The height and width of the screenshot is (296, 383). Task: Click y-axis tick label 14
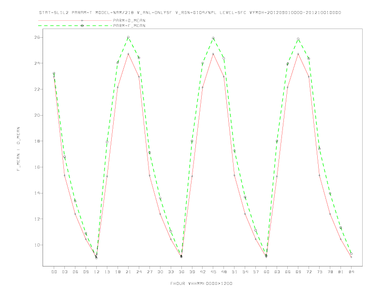[x=37, y=193]
